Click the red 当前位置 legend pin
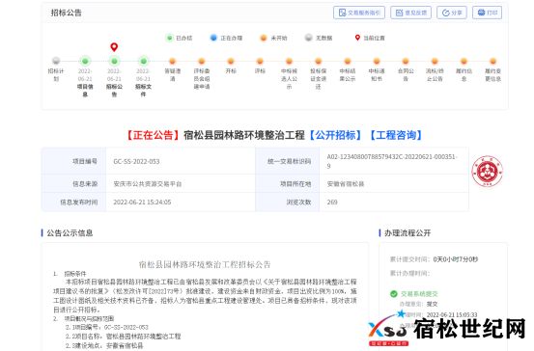The height and width of the screenshot is (351, 534). 357,38
